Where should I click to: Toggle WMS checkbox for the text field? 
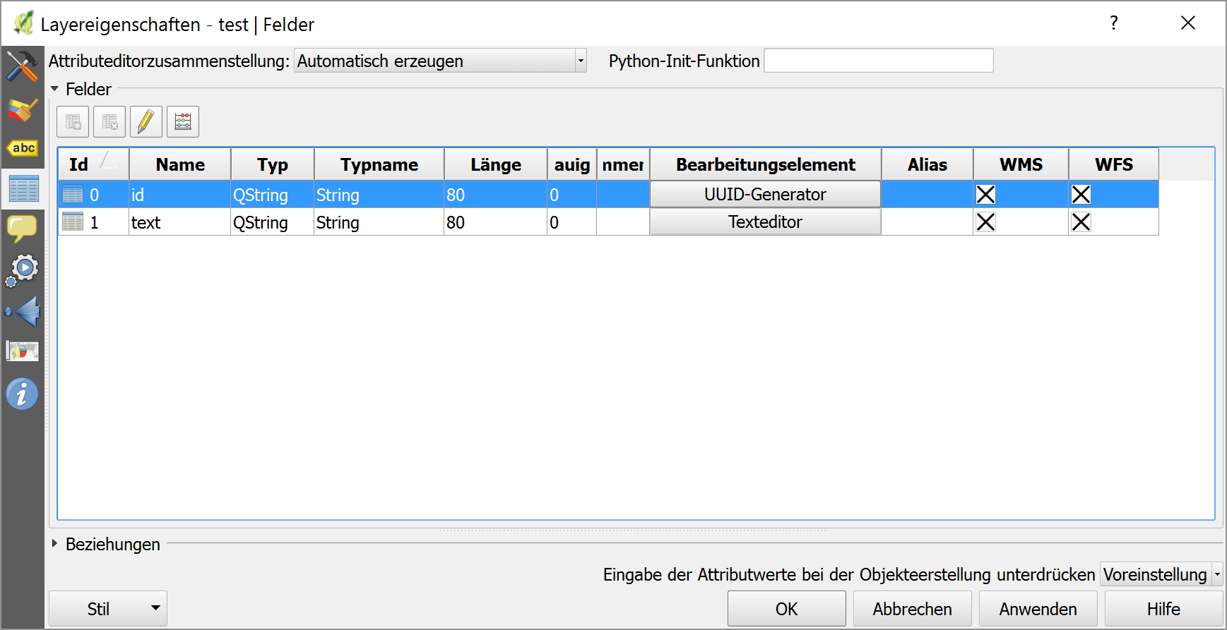(x=985, y=222)
